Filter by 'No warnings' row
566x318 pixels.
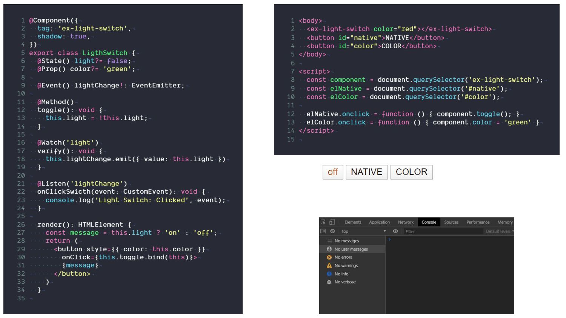click(x=352, y=266)
